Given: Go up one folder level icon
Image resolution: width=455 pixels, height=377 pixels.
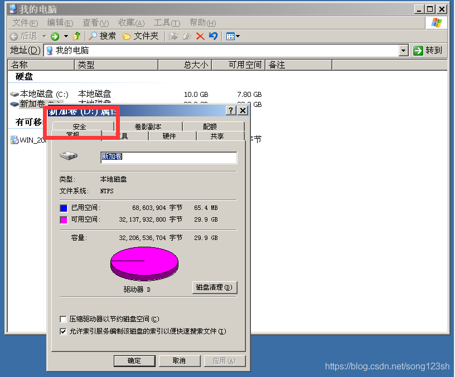Looking at the screenshot, I should (77, 36).
